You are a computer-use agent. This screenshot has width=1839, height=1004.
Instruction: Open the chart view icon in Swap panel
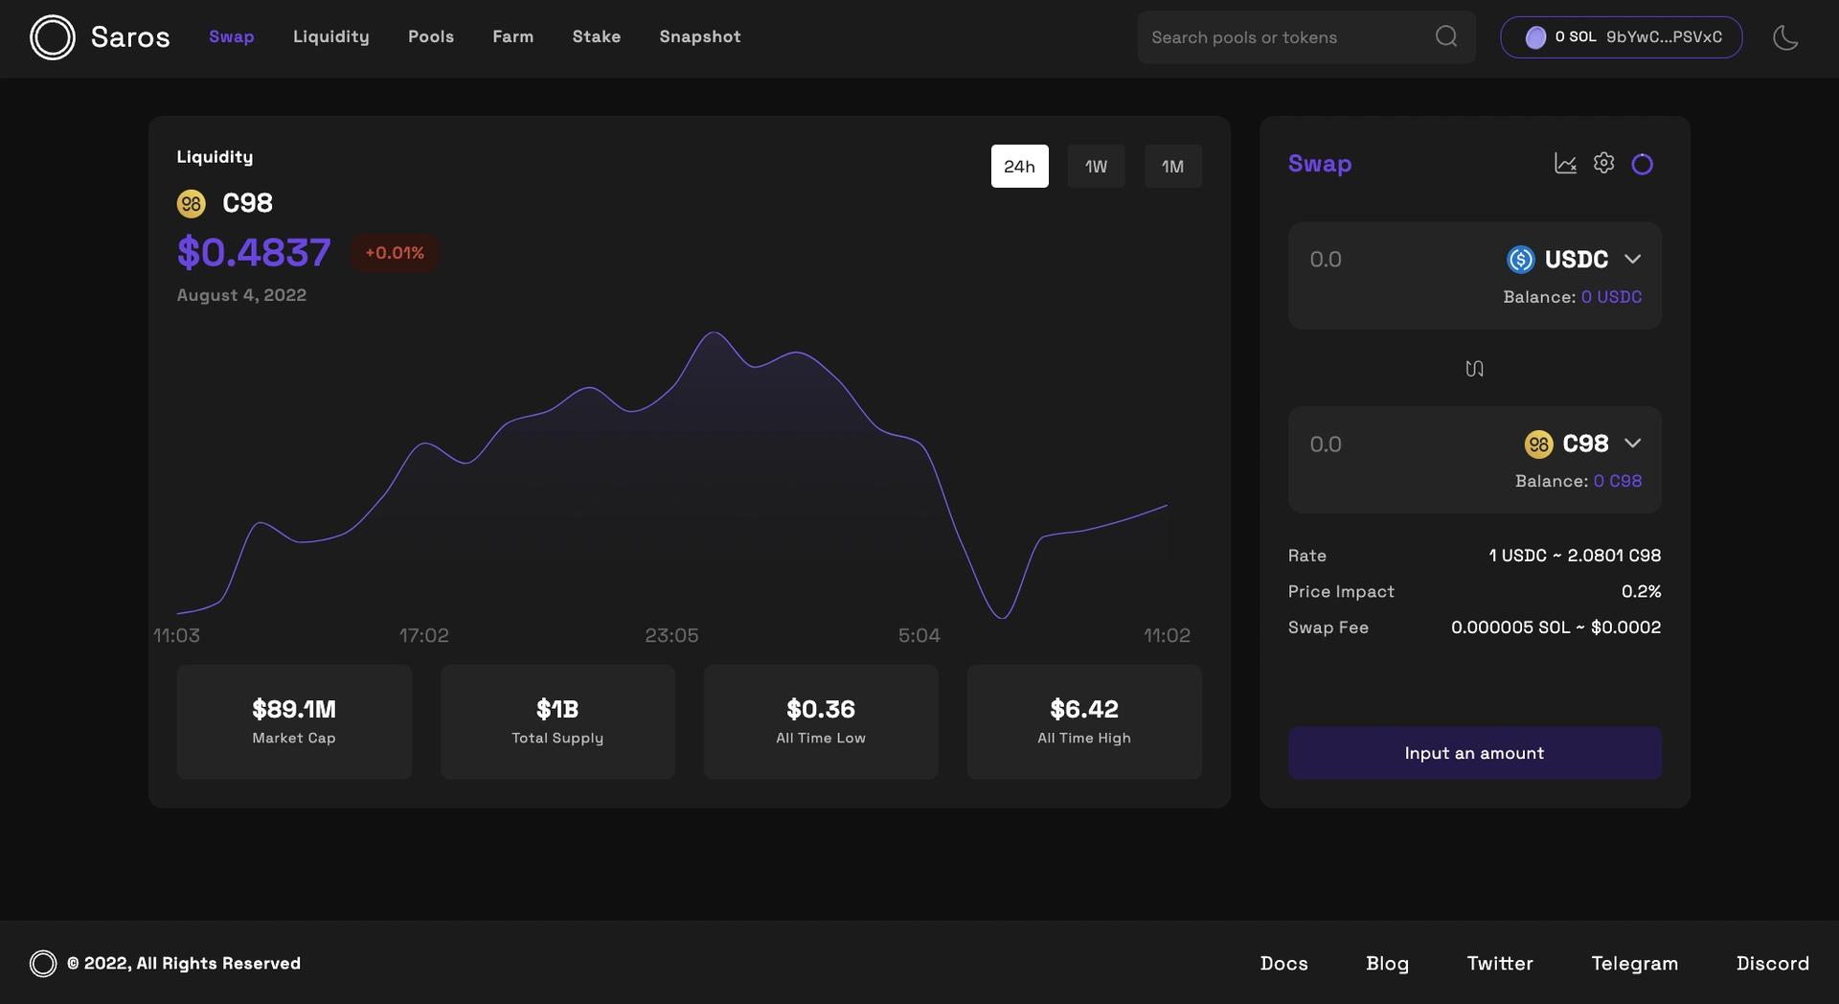pyautogui.click(x=1565, y=164)
